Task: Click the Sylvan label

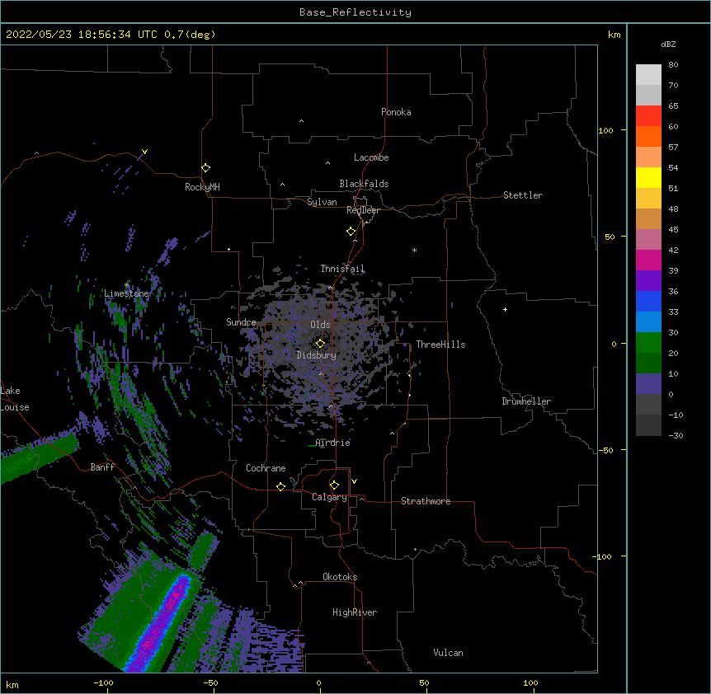Action: coord(322,202)
